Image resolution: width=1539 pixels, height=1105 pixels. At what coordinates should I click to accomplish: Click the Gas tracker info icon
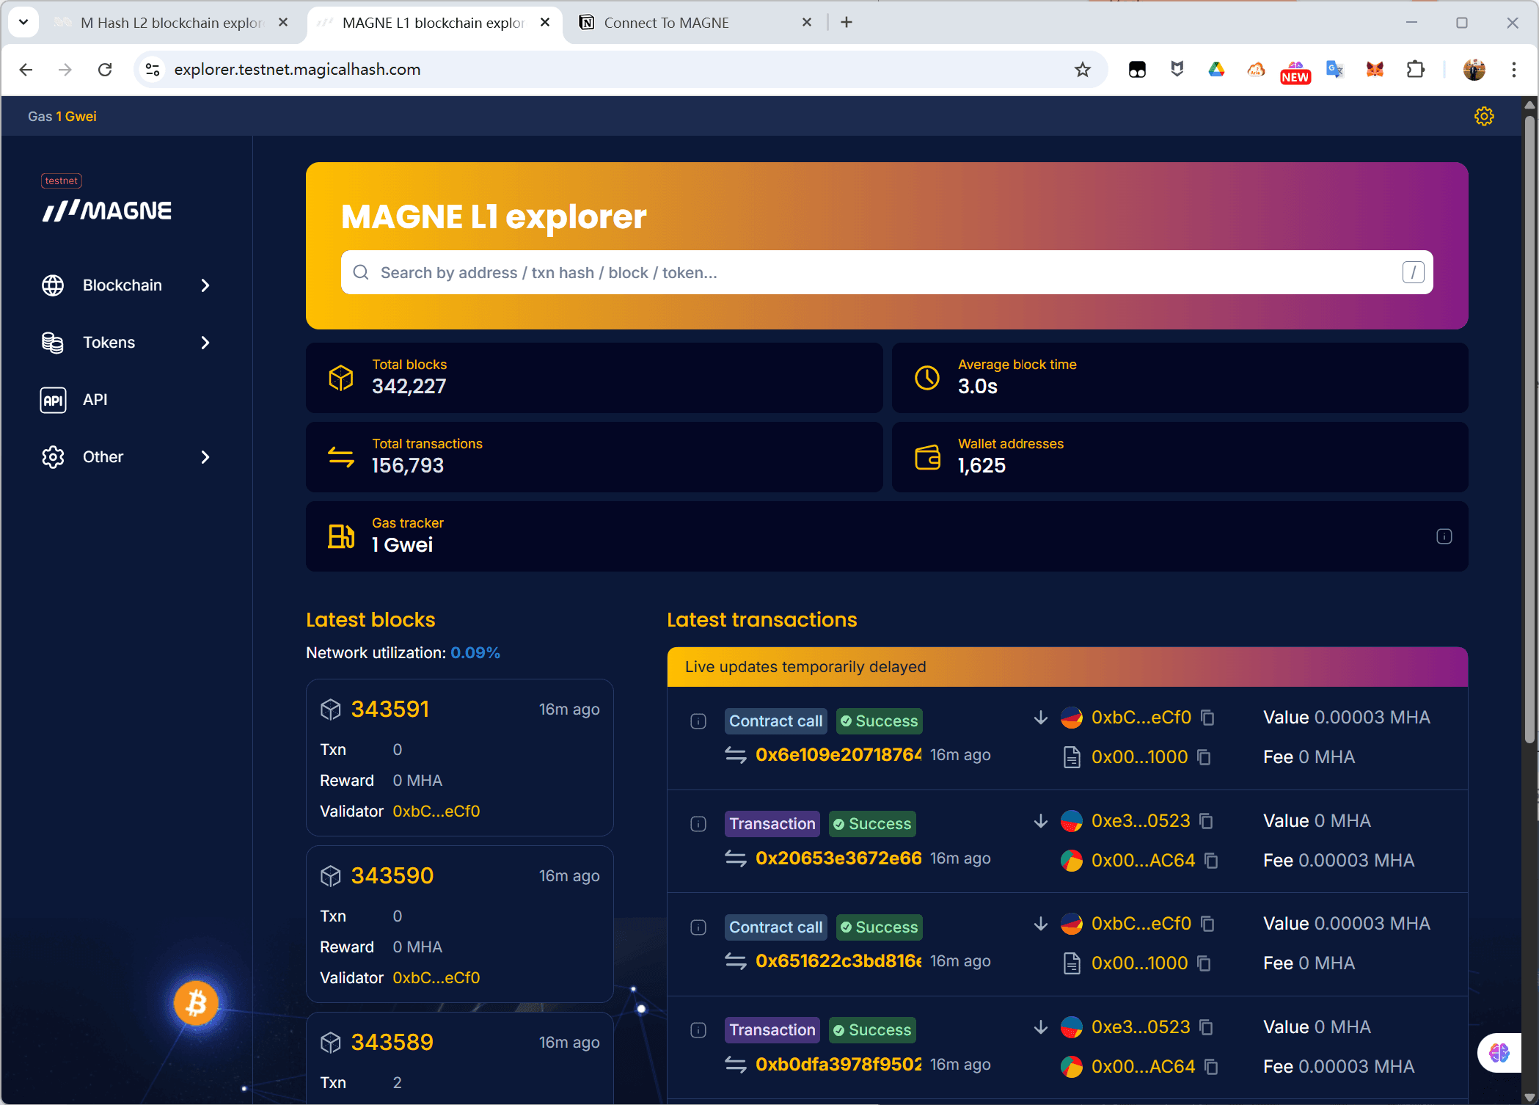[1444, 536]
